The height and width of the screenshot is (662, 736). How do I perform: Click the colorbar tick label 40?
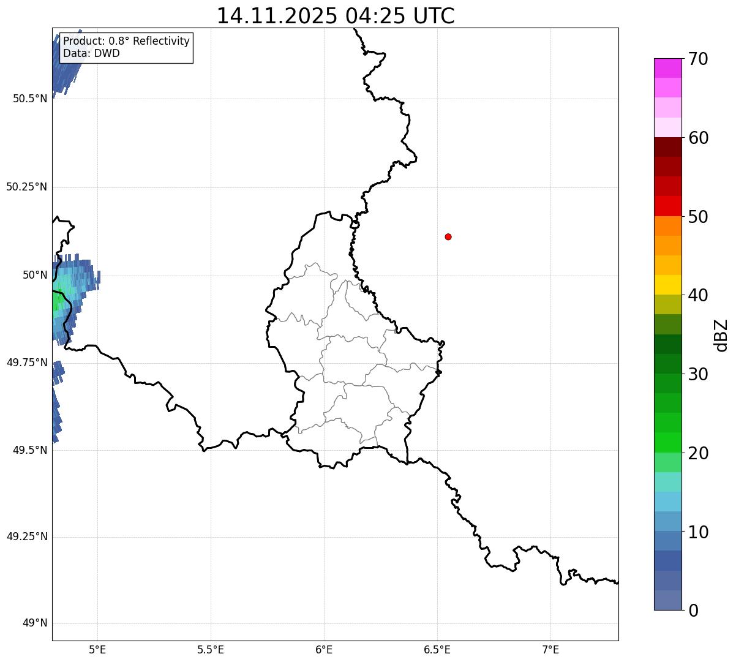[x=699, y=295]
